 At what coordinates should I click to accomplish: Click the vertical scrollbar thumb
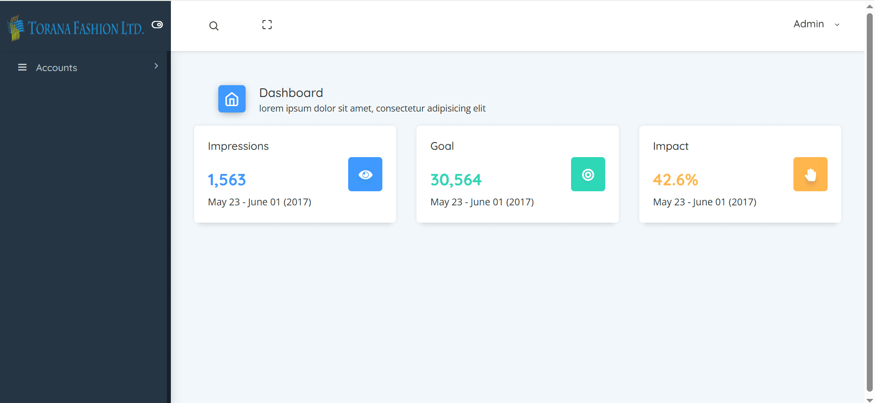(x=870, y=200)
